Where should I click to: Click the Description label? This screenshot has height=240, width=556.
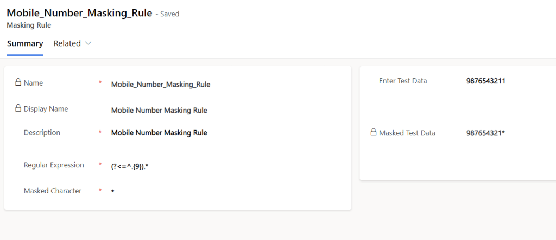42,132
